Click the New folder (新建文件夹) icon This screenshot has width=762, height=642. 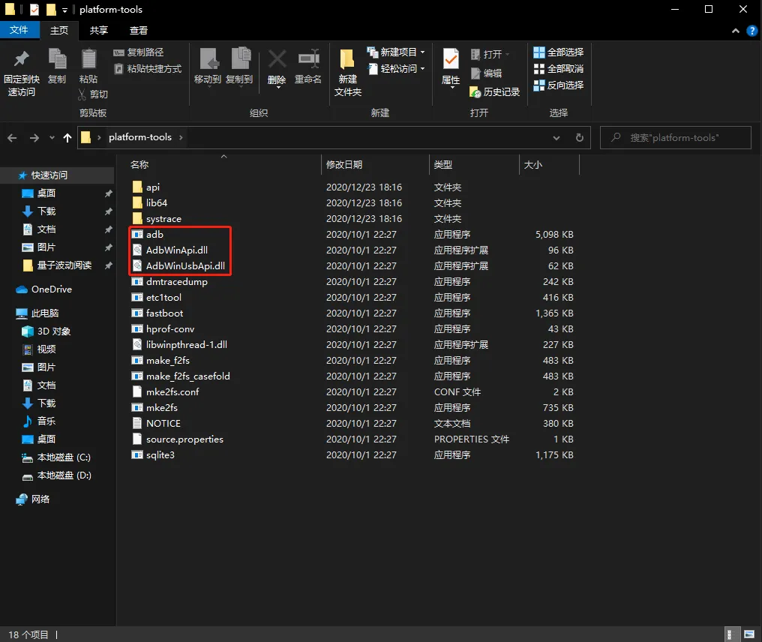pos(347,59)
